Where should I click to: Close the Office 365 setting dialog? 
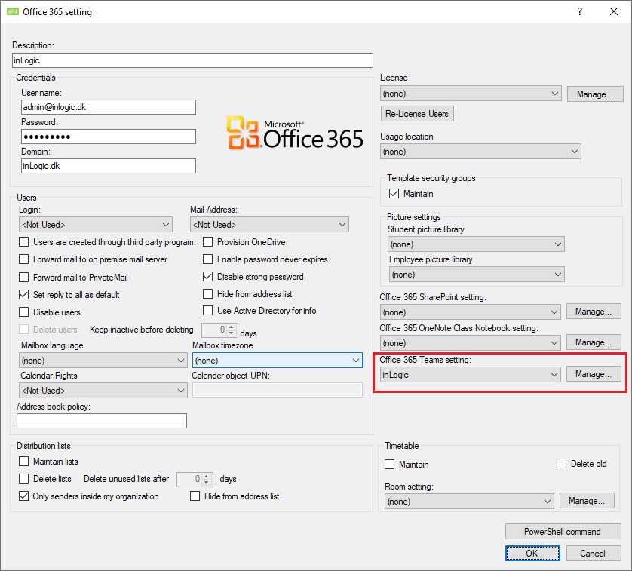pyautogui.click(x=614, y=11)
